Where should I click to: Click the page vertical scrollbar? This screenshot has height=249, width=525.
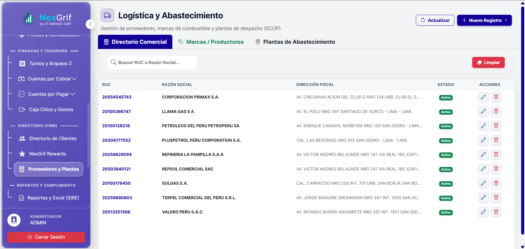click(523, 120)
